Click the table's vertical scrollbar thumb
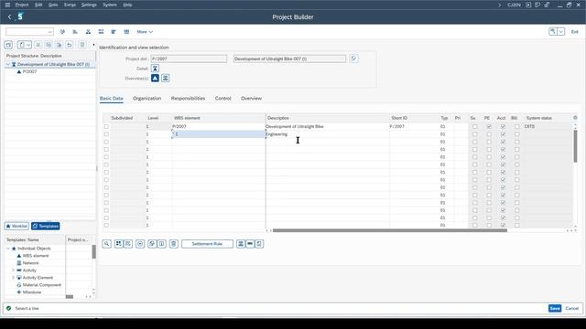 click(x=575, y=146)
